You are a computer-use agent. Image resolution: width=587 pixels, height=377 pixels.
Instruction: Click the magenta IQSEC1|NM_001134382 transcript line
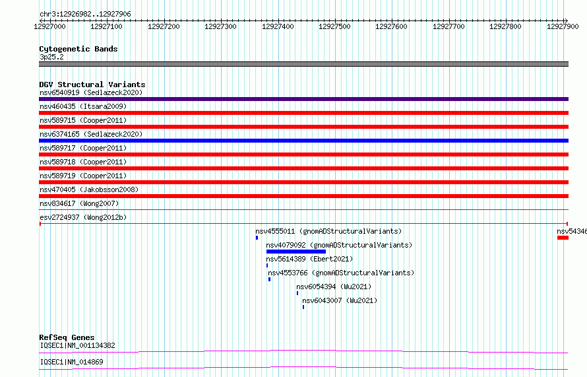click(303, 351)
